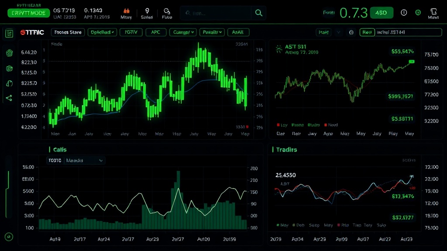
Task: Click the 'OS 77/19' header value
Action: [x=64, y=10]
